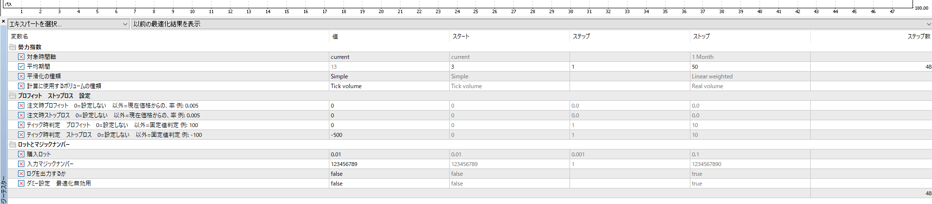
Task: Toggle the 入力マジックナンバー optimization checkbox
Action: point(21,164)
